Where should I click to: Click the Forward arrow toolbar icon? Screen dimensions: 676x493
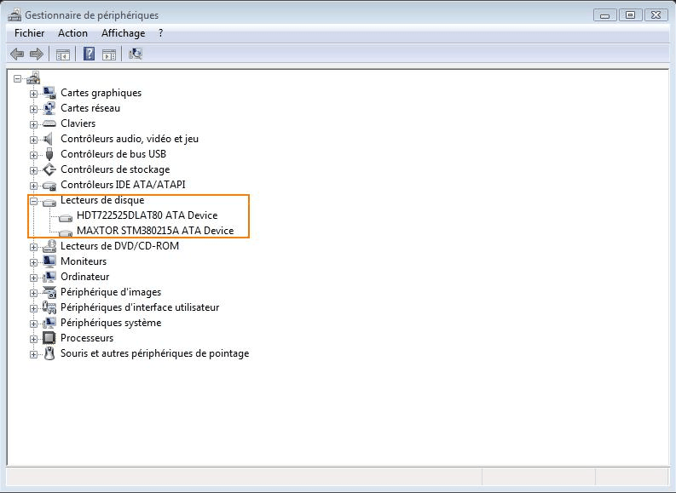[x=37, y=54]
